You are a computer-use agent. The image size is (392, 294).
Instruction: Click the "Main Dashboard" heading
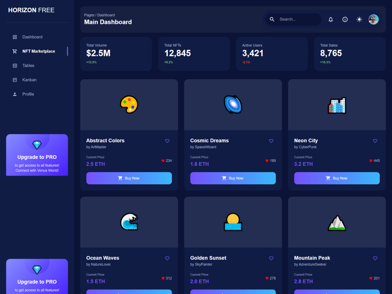pos(108,22)
